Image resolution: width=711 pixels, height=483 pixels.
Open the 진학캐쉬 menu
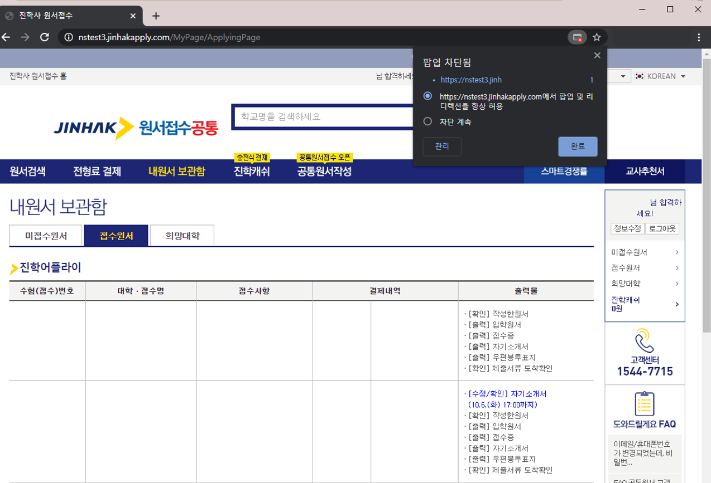pyautogui.click(x=252, y=172)
